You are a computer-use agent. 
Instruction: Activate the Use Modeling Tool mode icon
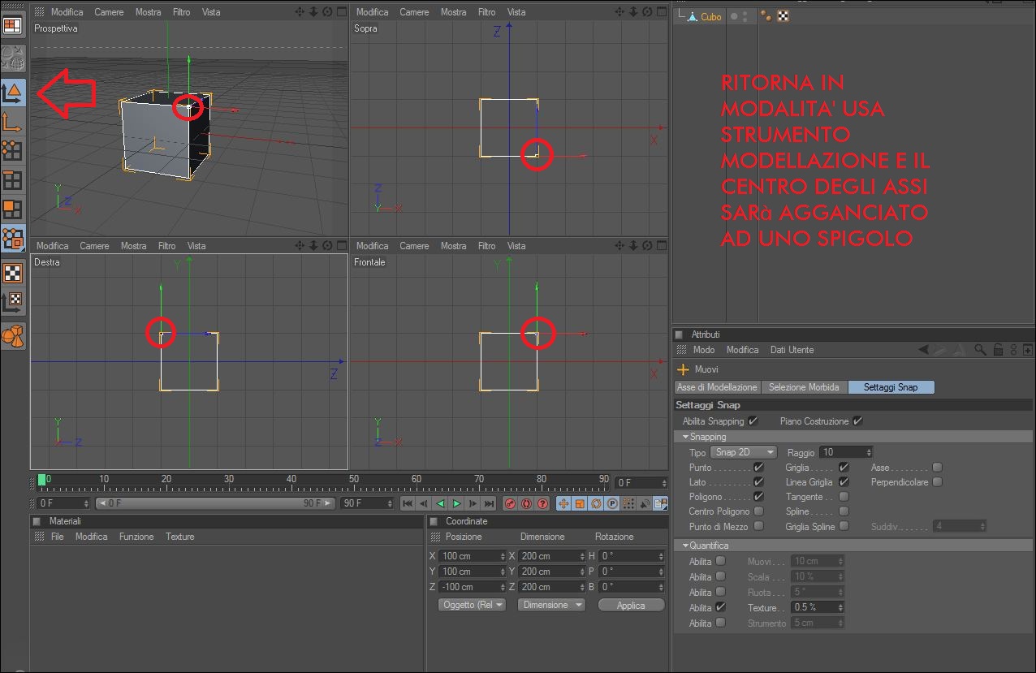12,238
